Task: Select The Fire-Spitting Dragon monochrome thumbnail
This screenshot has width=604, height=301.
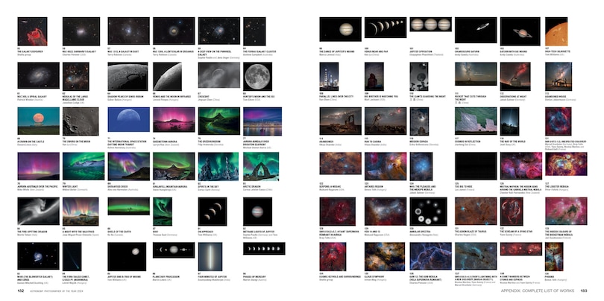Action: click(x=39, y=212)
